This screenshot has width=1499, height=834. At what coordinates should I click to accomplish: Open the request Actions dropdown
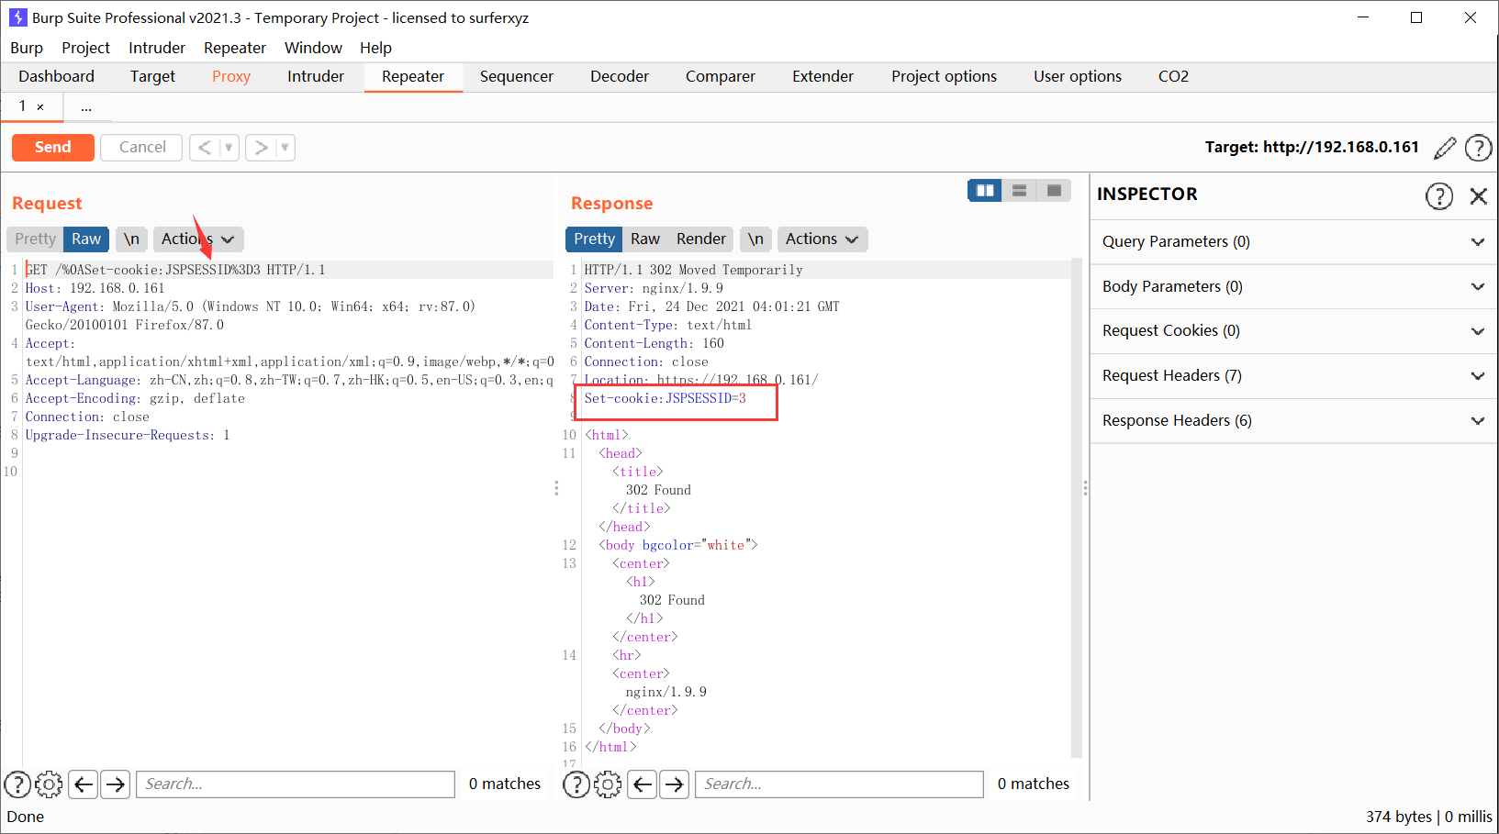[197, 239]
